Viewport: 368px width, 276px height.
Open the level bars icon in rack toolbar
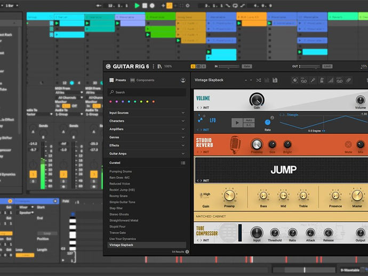click(x=331, y=80)
